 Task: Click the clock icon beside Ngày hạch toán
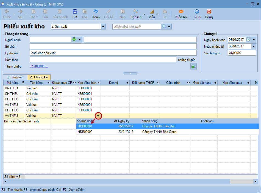[x=248, y=40]
